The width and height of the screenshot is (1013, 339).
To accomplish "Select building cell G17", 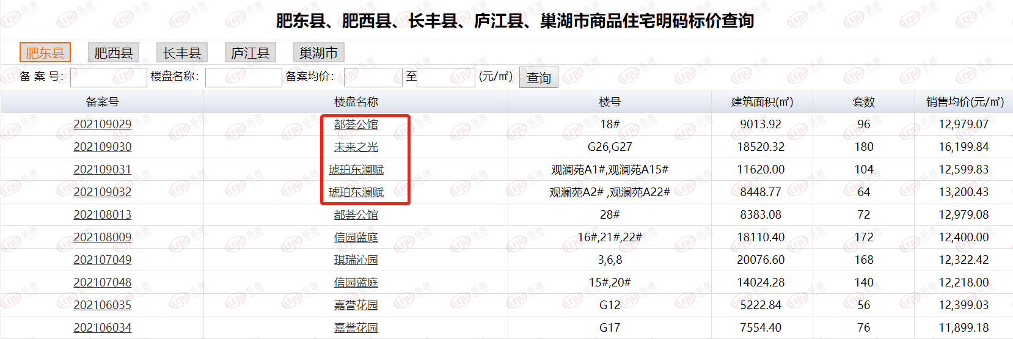I will (x=610, y=327).
